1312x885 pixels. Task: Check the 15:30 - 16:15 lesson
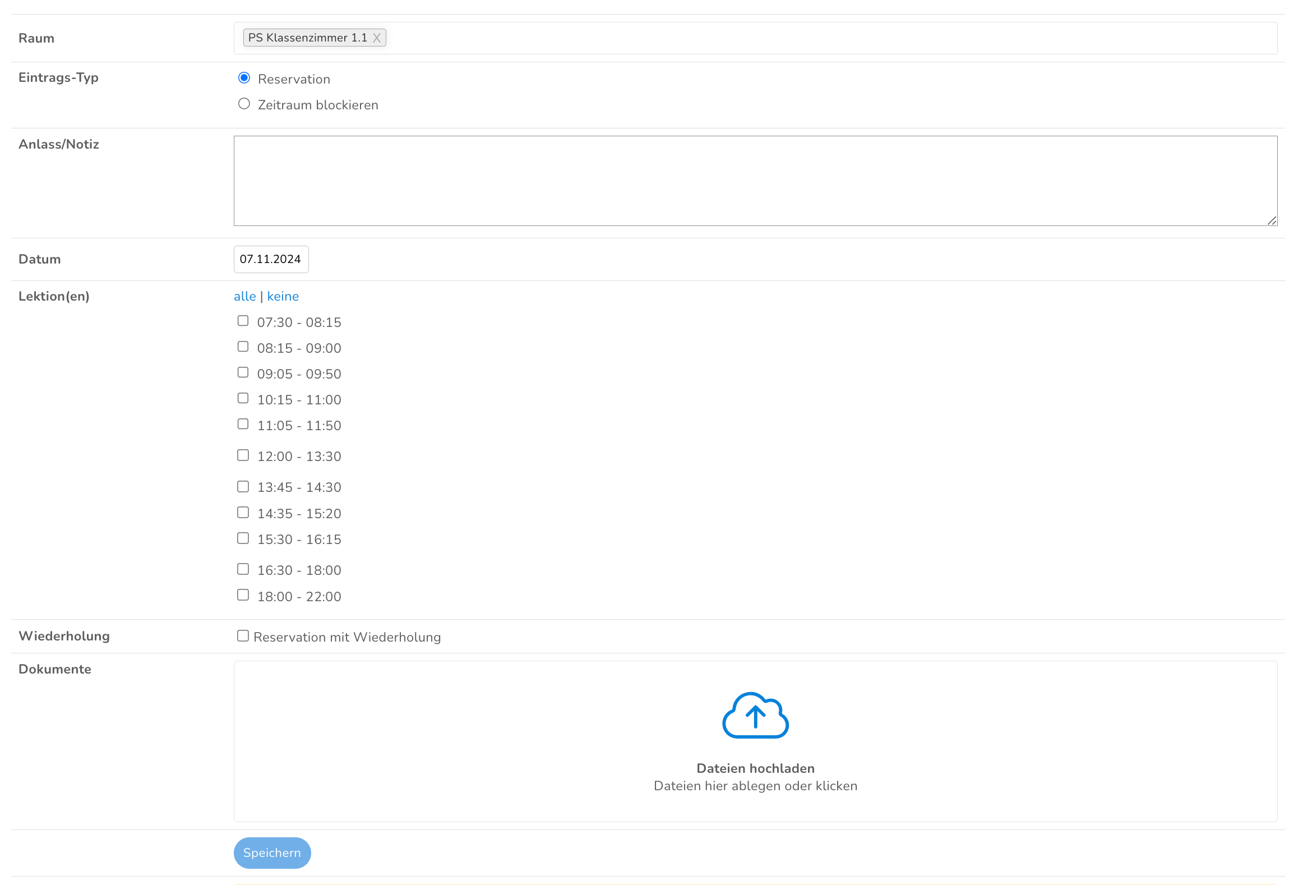pos(243,538)
